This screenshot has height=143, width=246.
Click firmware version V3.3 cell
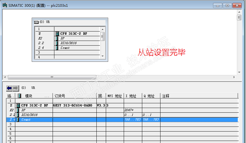point(101,105)
